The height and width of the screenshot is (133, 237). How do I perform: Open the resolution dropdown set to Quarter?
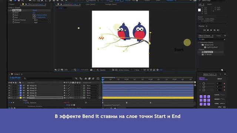(x=105, y=70)
